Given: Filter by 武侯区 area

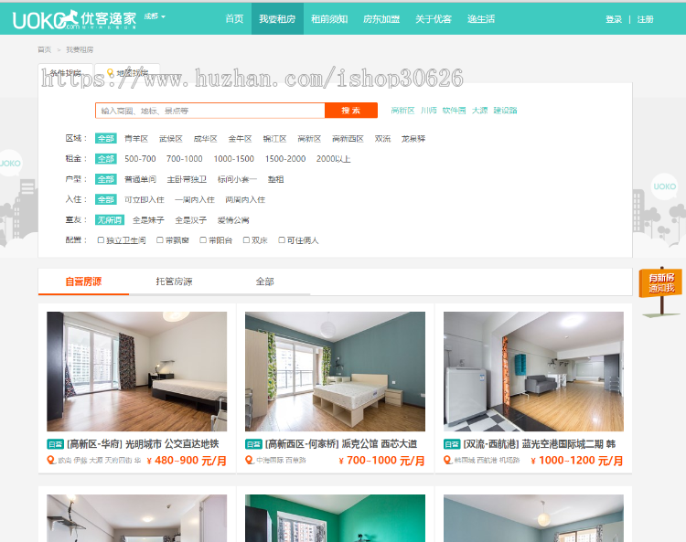Looking at the screenshot, I should [171, 139].
